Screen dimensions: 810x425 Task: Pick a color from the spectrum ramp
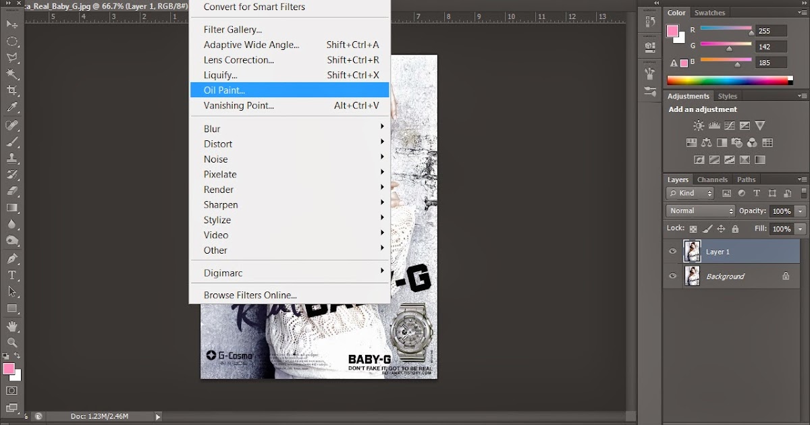[730, 80]
